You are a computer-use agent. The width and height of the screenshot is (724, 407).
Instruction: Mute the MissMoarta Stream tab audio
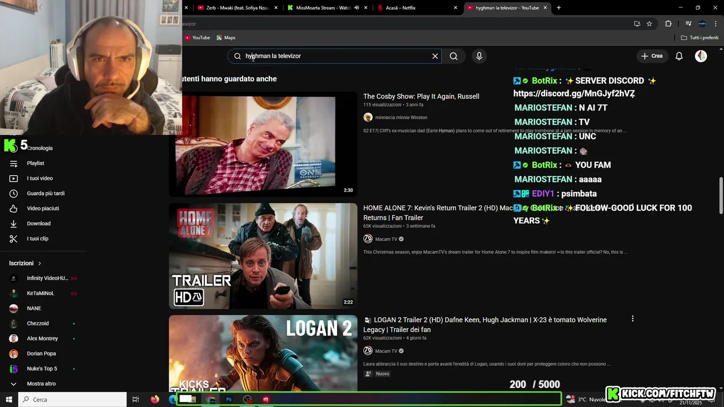tap(356, 8)
